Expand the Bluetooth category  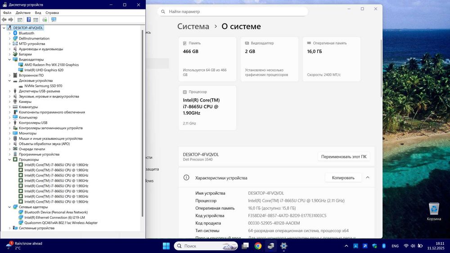(x=9, y=33)
